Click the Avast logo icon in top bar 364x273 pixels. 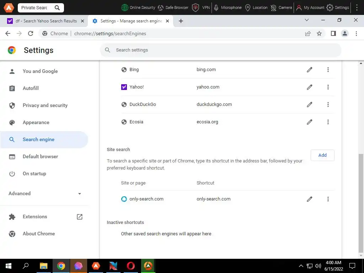click(x=9, y=8)
